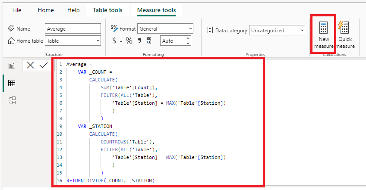Click the Name field containing Average
Viewport: 366px width, 190px height.
(x=73, y=29)
